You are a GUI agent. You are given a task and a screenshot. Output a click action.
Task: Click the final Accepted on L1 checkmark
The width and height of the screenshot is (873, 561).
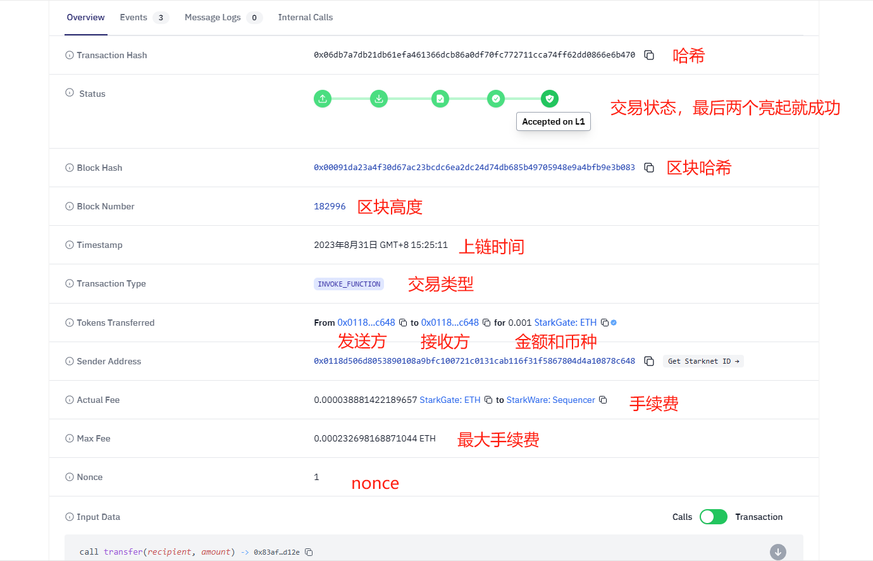tap(549, 99)
